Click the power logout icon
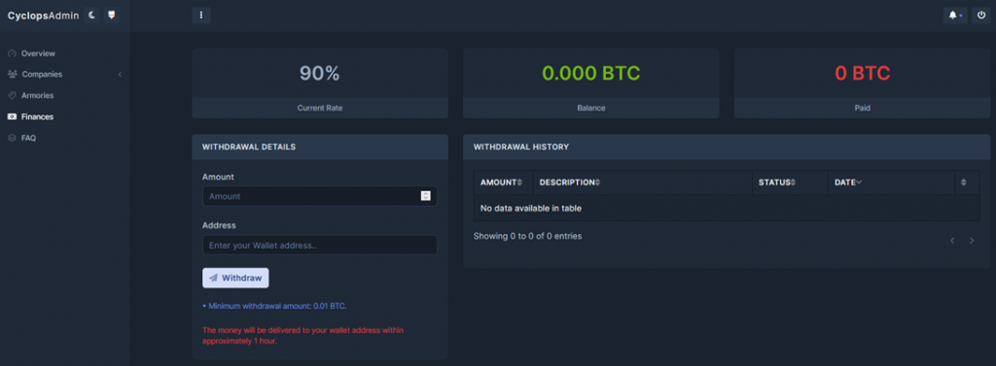This screenshot has height=366, width=996. 982,16
